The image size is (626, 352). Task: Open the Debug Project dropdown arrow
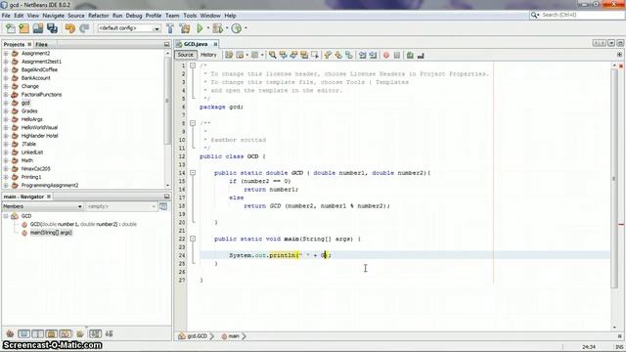pos(226,28)
